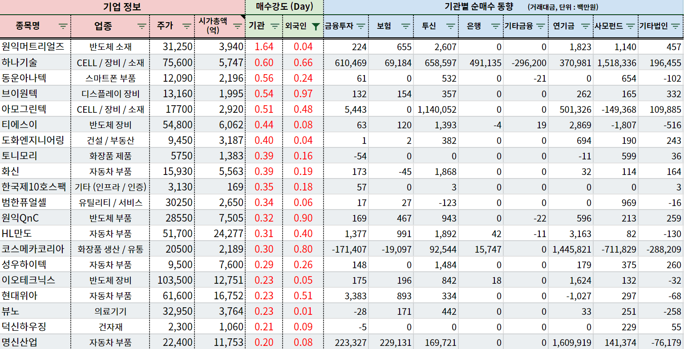Image resolution: width=684 pixels, height=349 pixels.
Task: Select the 도화엔지니어링 stock name cell
Action: click(x=35, y=140)
